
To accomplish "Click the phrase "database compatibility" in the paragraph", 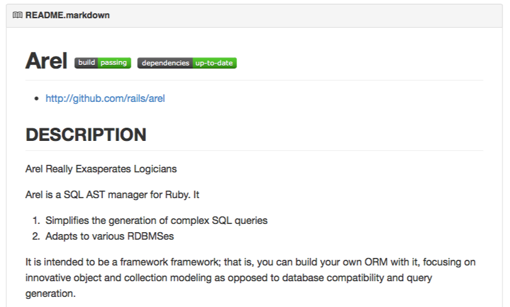I will [328, 277].
